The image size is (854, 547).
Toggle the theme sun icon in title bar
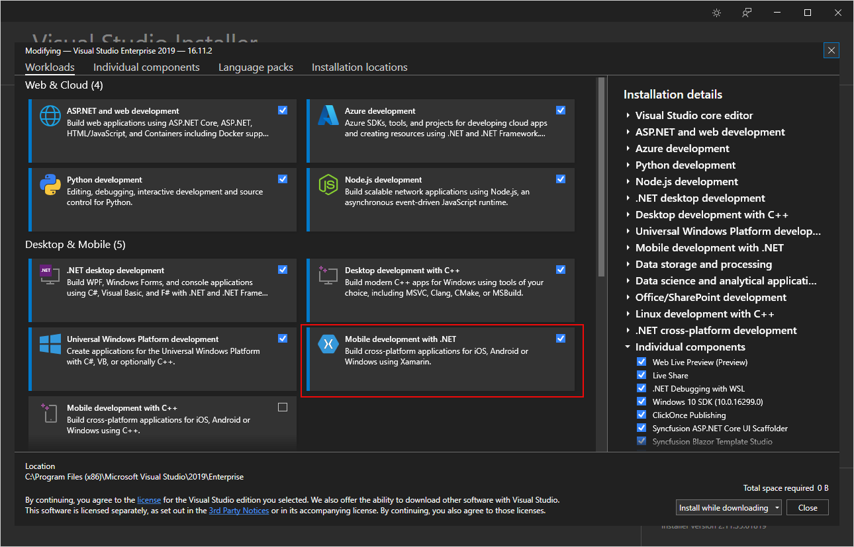[x=716, y=13]
